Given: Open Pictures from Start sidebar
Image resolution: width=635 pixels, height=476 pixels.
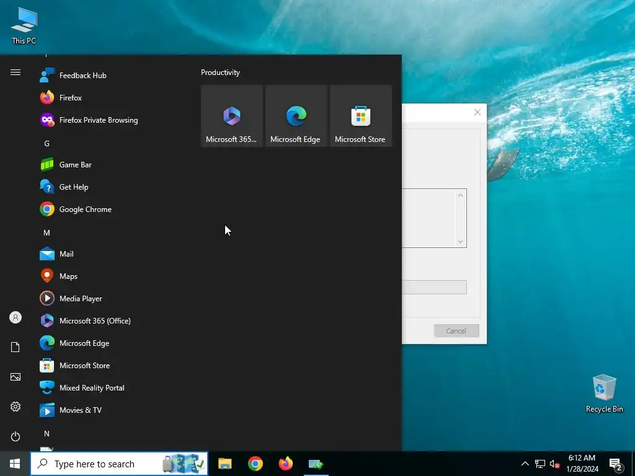Looking at the screenshot, I should click(x=16, y=377).
